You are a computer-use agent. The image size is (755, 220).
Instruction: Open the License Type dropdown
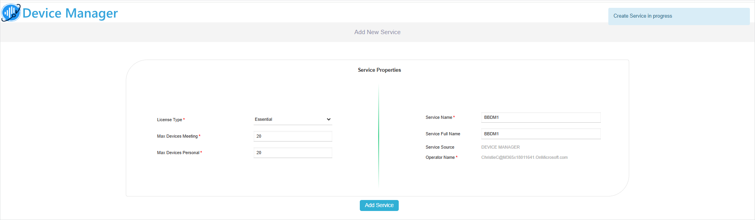293,120
